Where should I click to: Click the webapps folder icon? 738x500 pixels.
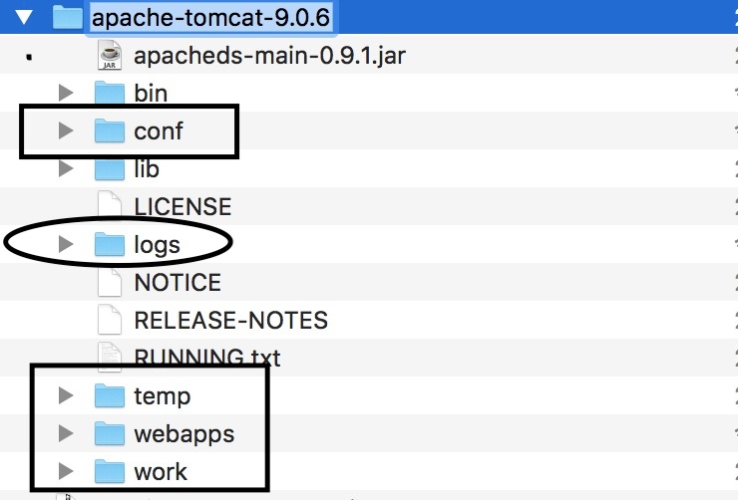click(x=109, y=433)
